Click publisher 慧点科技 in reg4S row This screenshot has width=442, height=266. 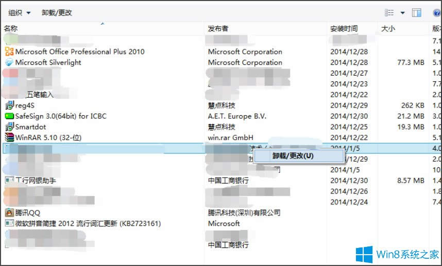[222, 105]
